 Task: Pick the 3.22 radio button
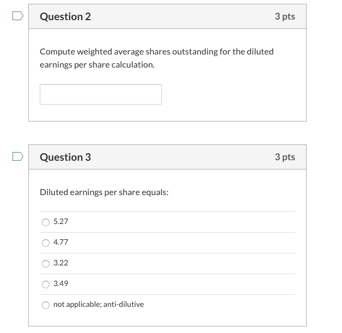click(x=46, y=263)
